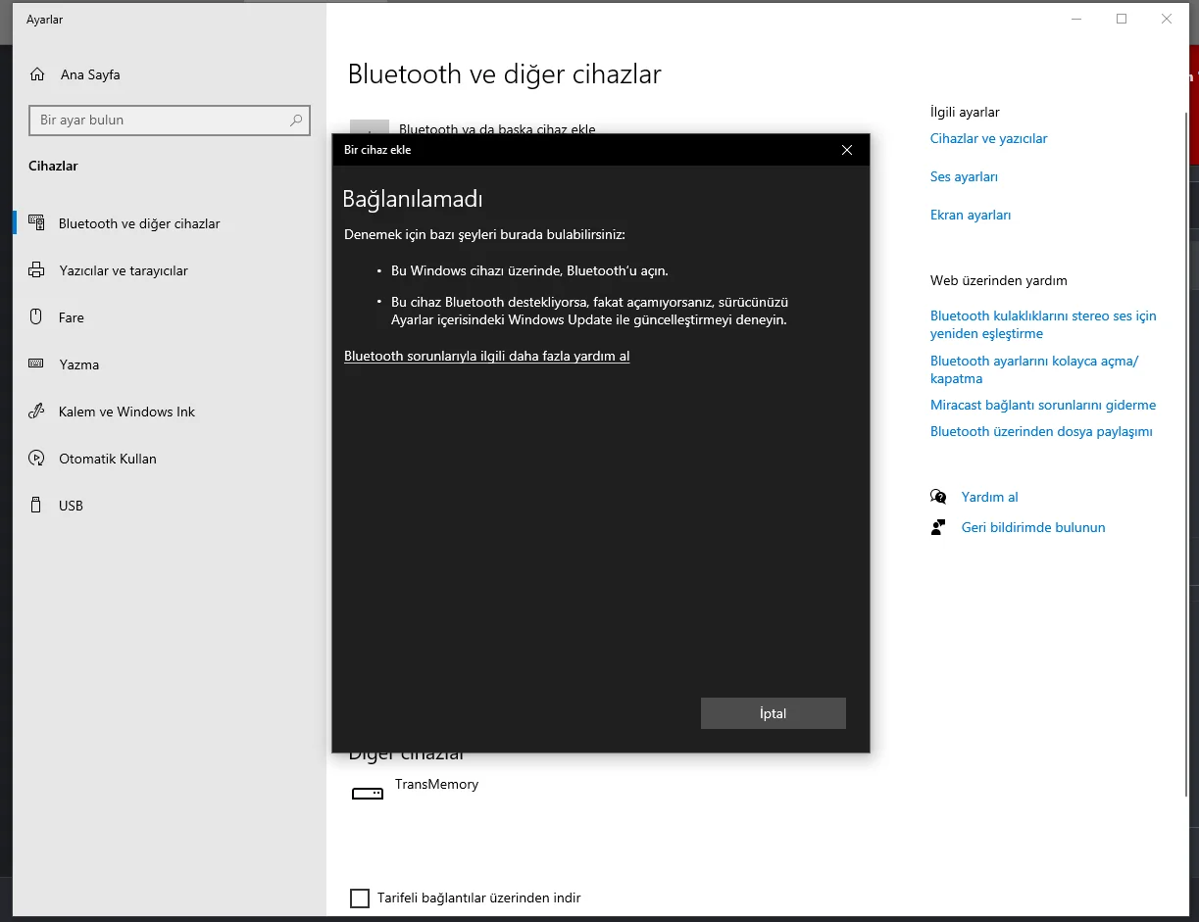Click the mouse icon next to Fare

[x=37, y=317]
